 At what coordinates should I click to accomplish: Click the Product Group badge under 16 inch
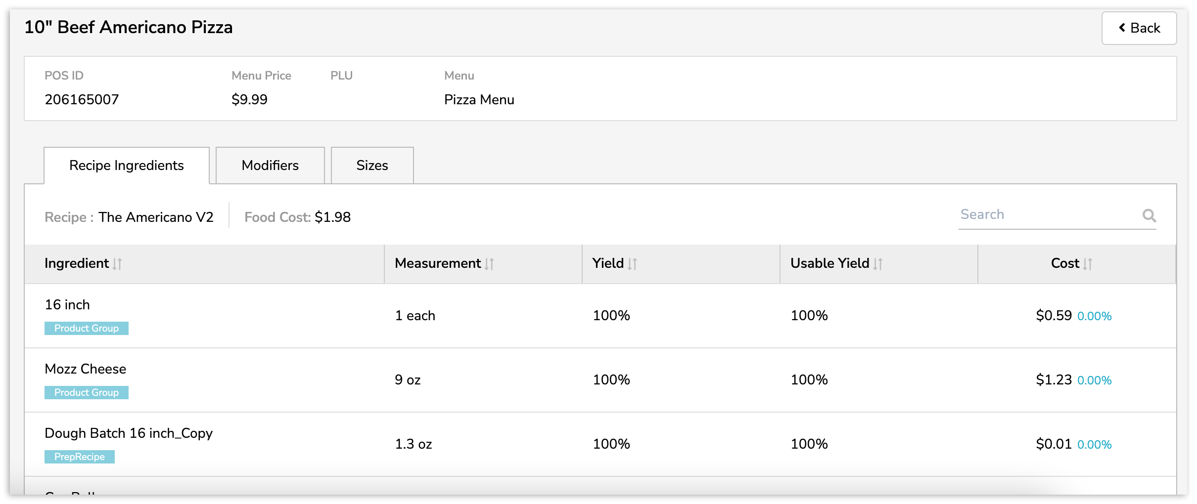click(86, 328)
